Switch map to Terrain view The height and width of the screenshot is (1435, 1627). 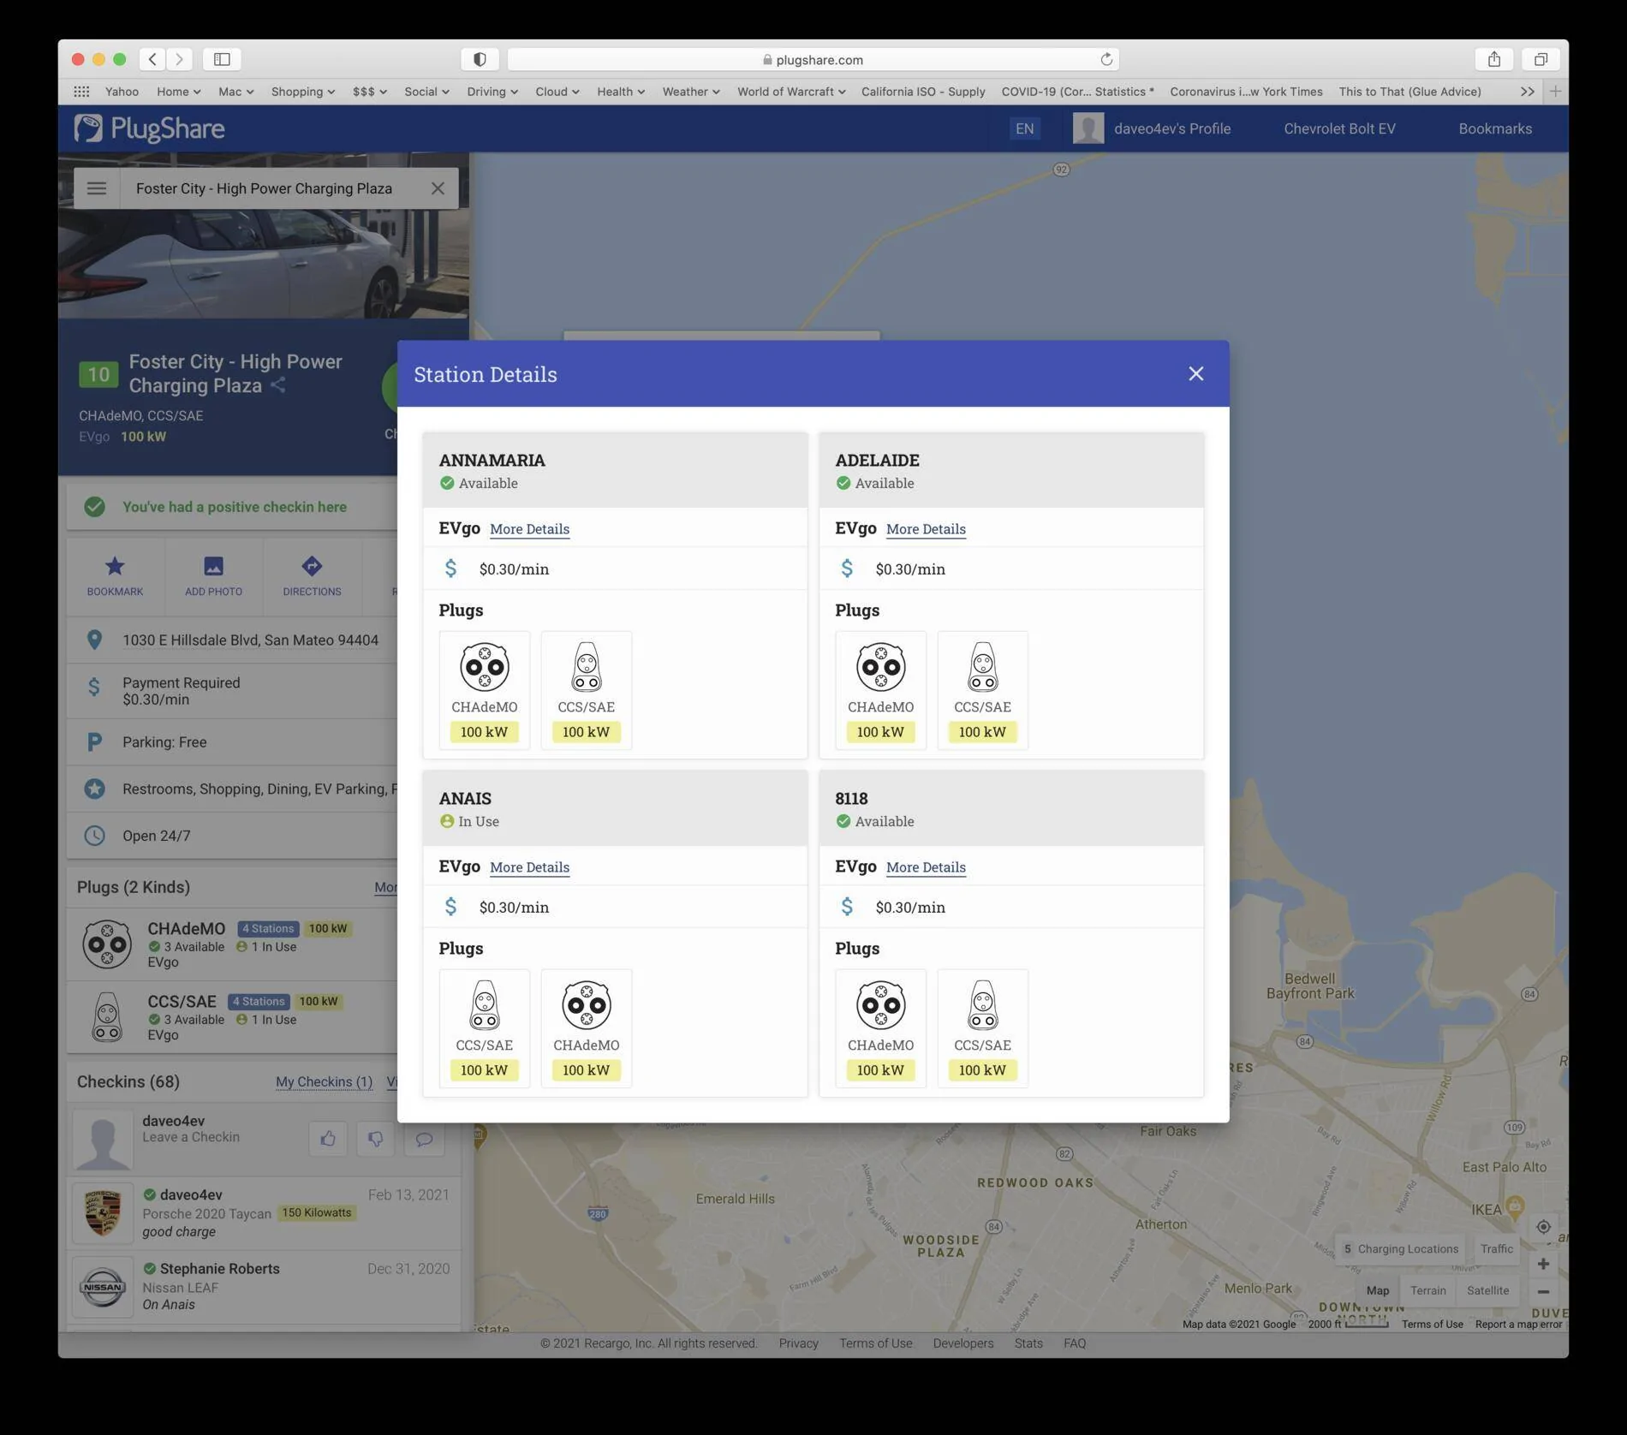(1427, 1290)
